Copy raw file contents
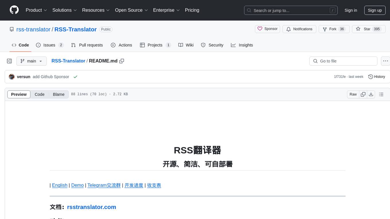This screenshot has width=390, height=219. pos(363,94)
